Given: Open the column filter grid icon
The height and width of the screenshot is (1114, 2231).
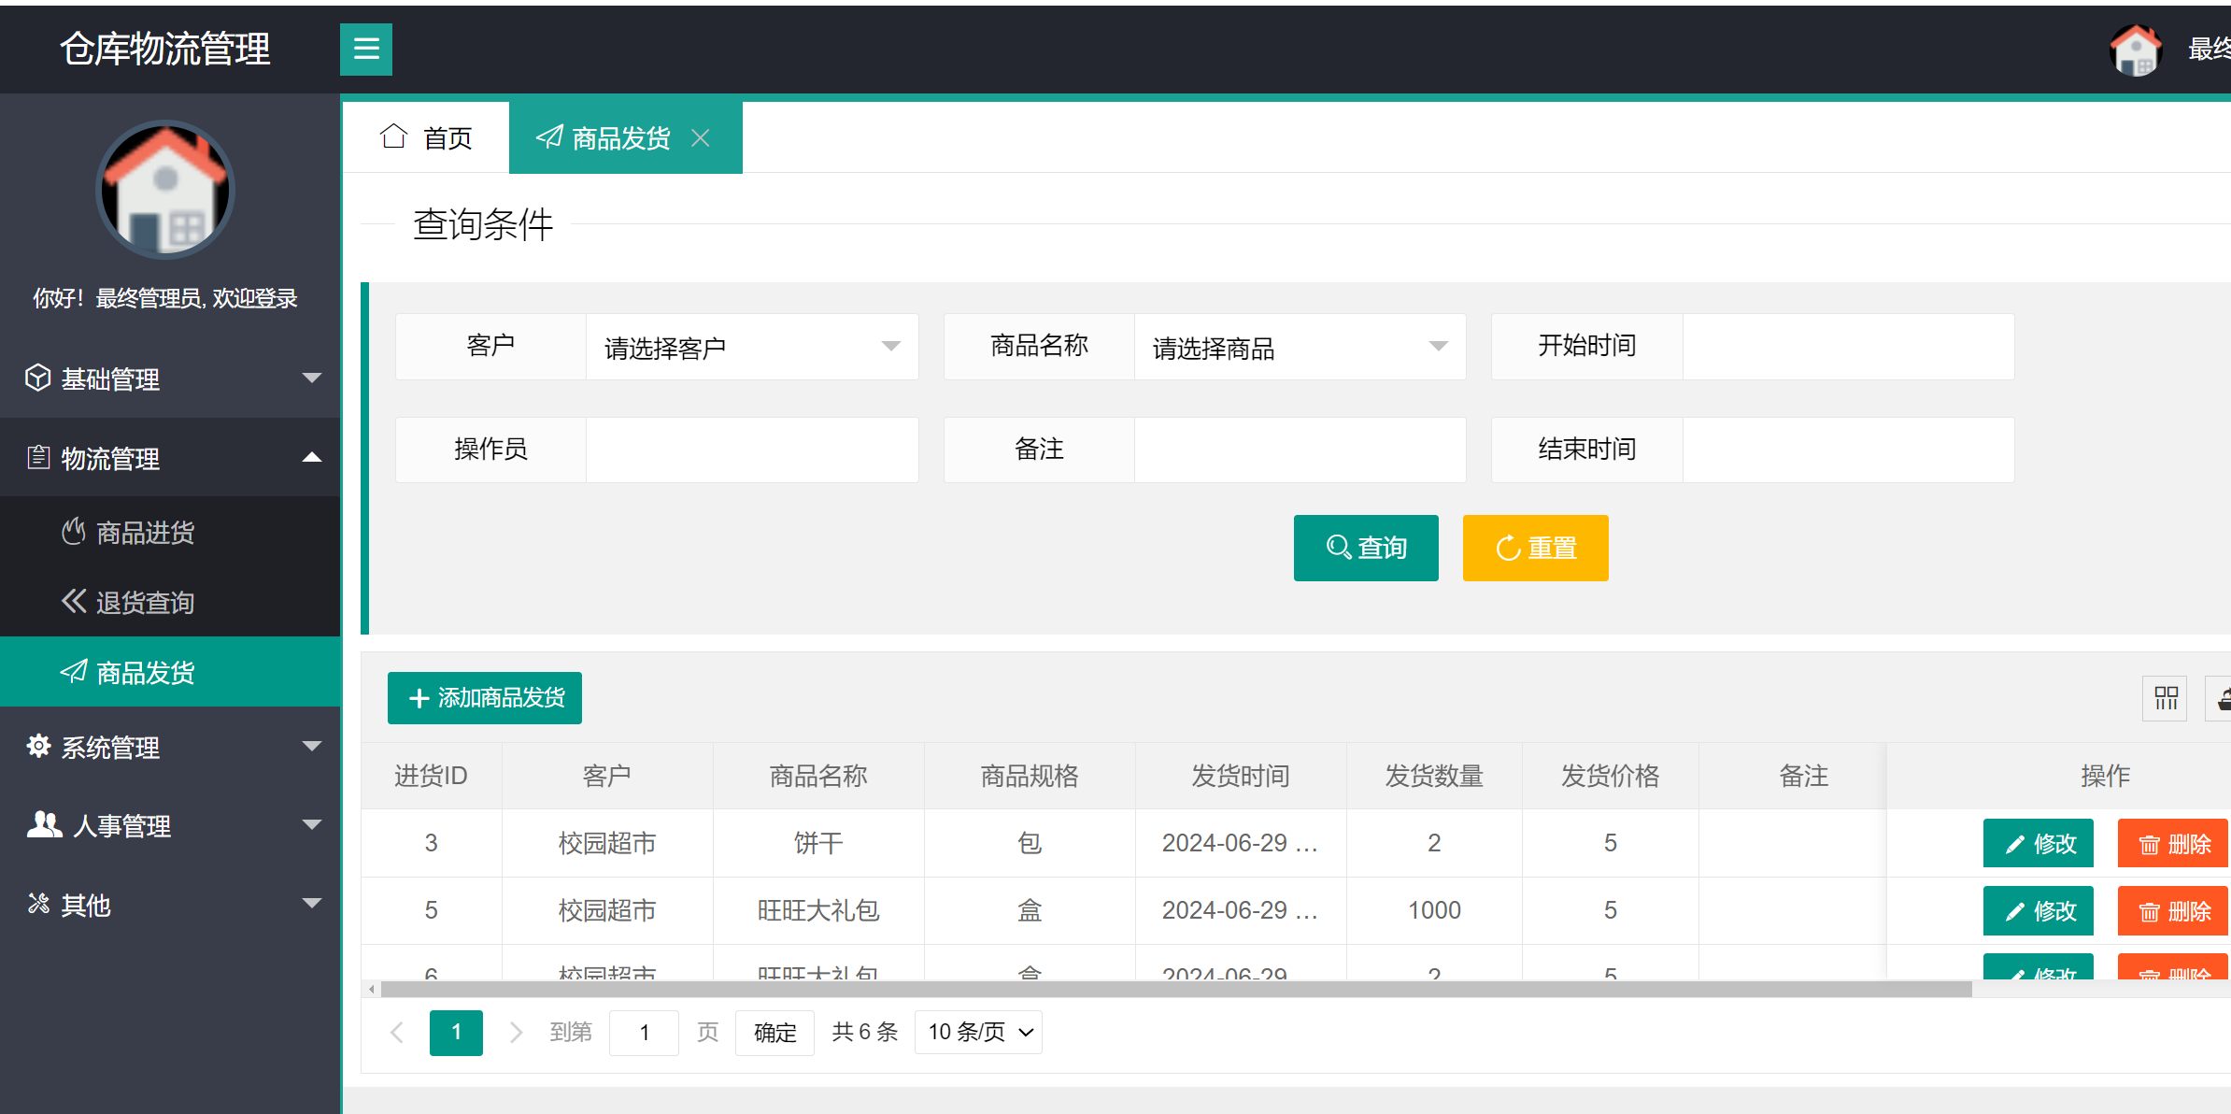Looking at the screenshot, I should tap(2165, 698).
